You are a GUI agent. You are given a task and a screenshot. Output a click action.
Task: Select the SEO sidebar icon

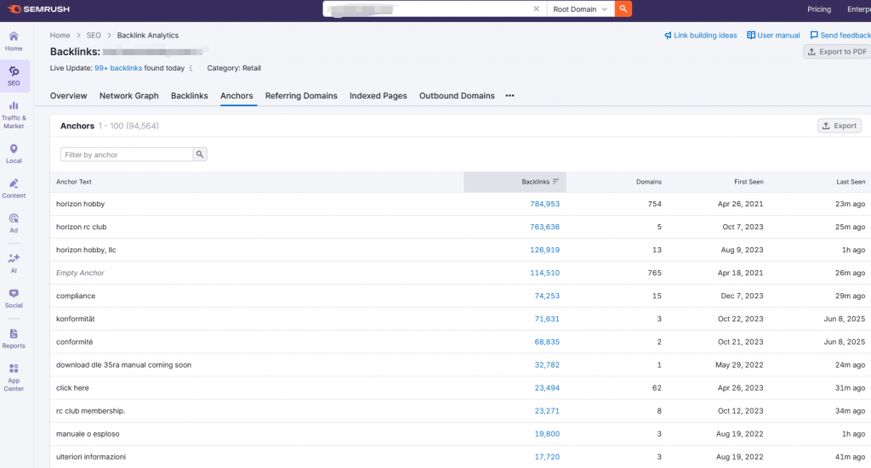tap(14, 76)
